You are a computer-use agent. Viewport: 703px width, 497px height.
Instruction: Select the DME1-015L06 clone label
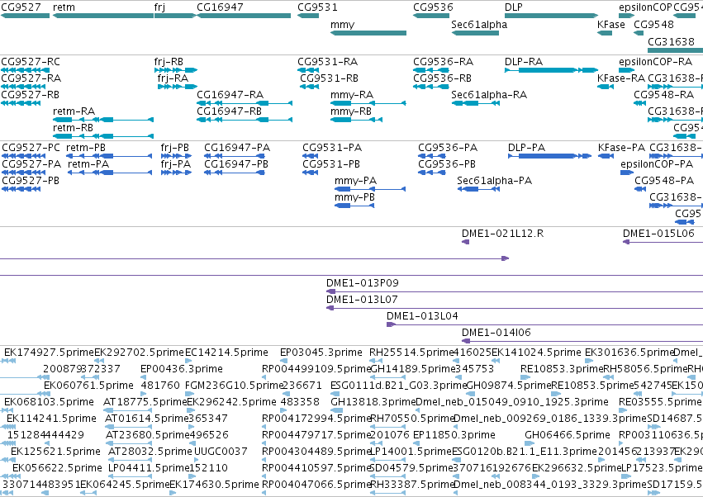point(658,233)
